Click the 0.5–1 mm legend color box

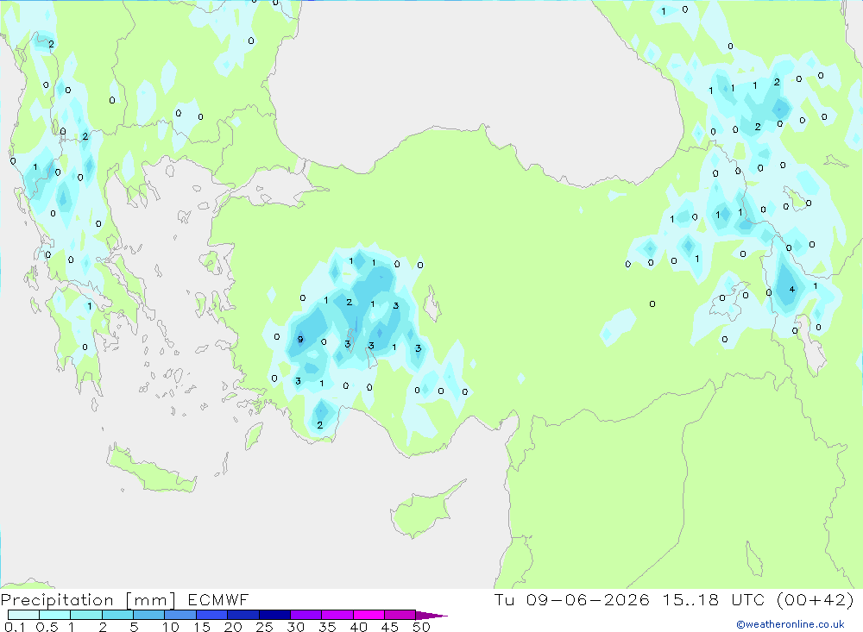click(54, 615)
